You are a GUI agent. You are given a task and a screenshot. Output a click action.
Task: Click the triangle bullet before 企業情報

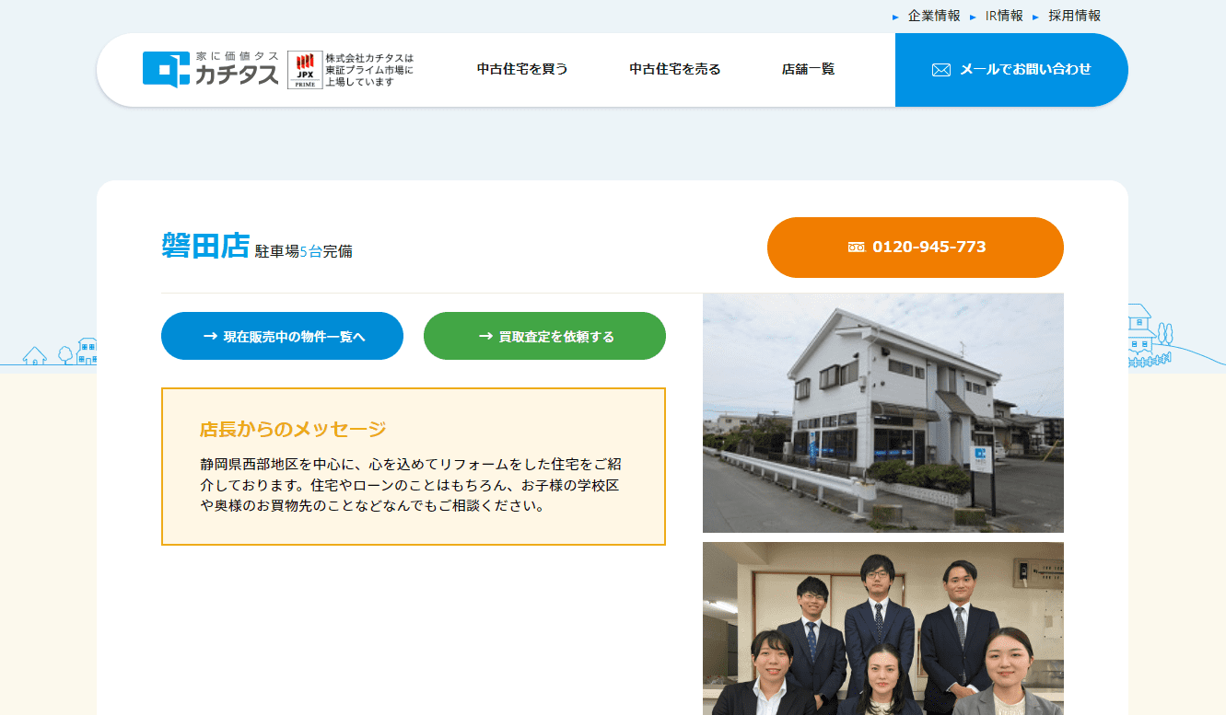click(x=895, y=17)
